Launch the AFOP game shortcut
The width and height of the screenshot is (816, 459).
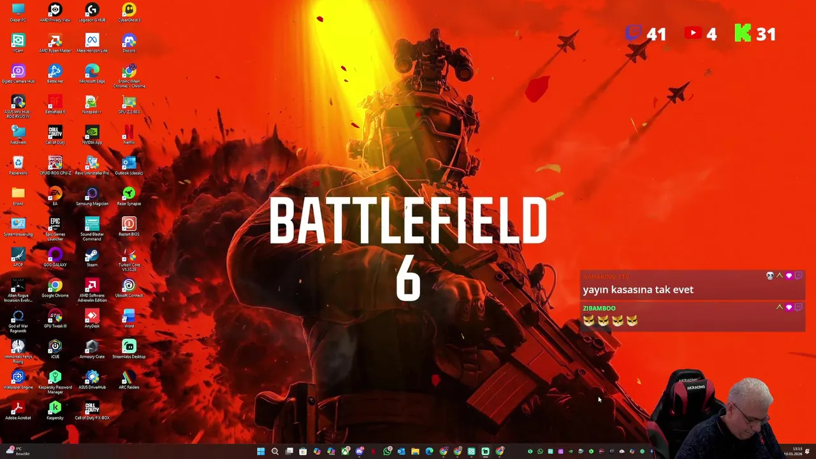point(18,257)
